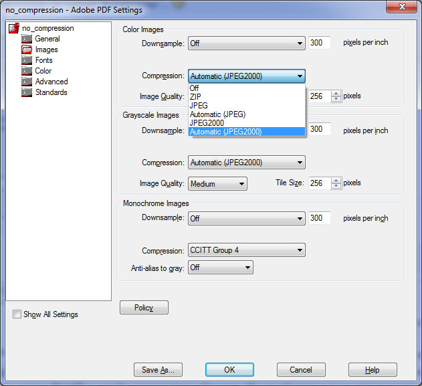Open the Anti-alias to gray dropdown
Viewport: 422px width, 386px height.
coord(221,268)
